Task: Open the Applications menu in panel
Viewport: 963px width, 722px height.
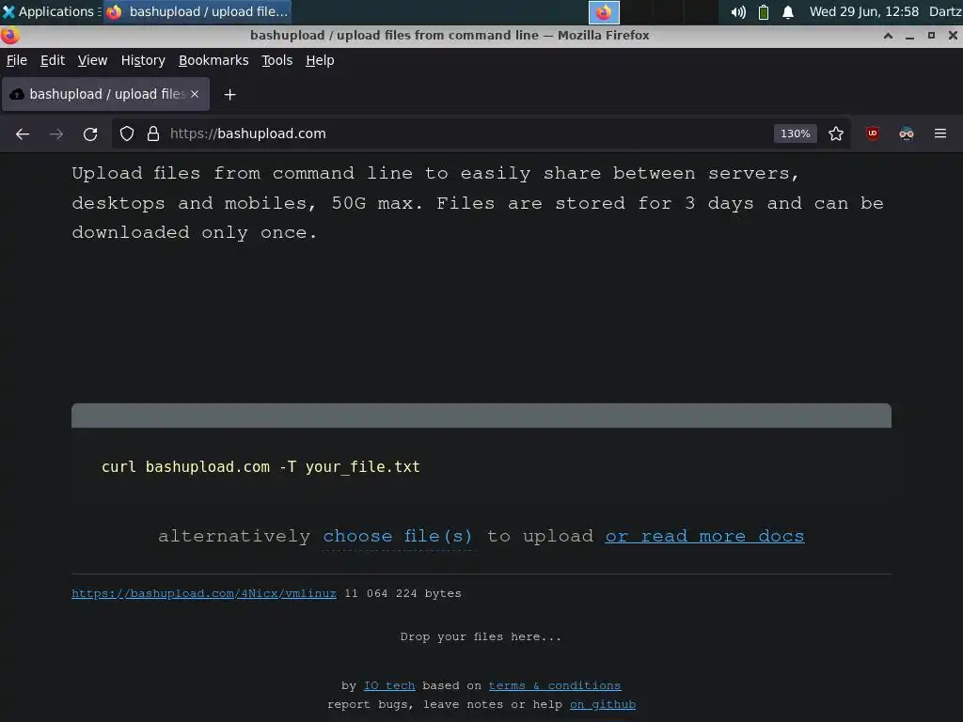Action: coord(51,11)
